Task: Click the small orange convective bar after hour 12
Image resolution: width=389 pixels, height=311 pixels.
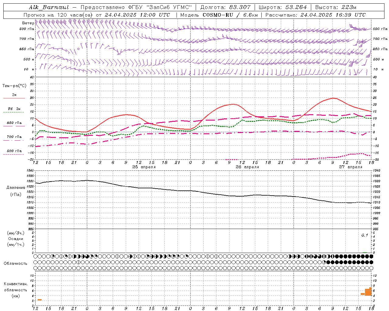Action: tap(40, 300)
